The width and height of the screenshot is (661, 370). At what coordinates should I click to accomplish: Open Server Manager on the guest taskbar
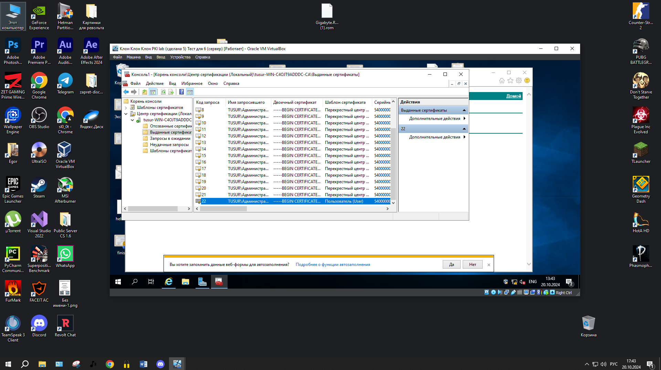pos(202,282)
